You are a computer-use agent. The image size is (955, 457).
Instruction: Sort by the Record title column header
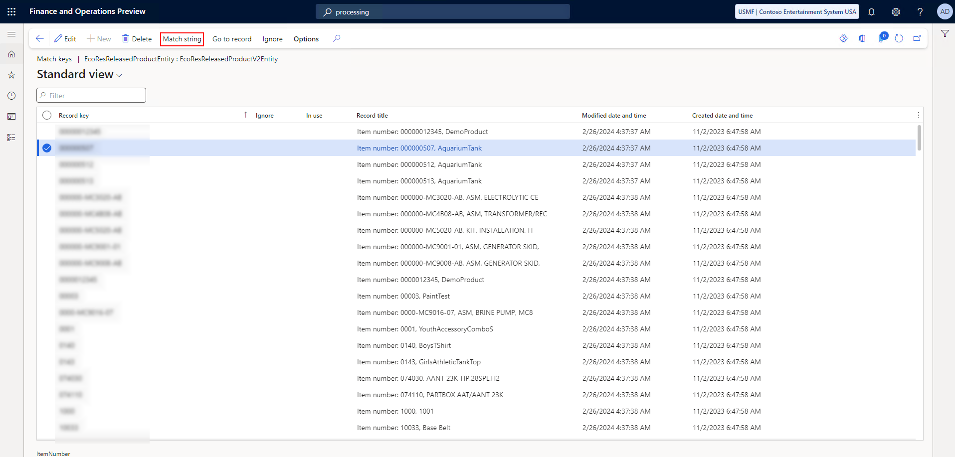coord(372,116)
